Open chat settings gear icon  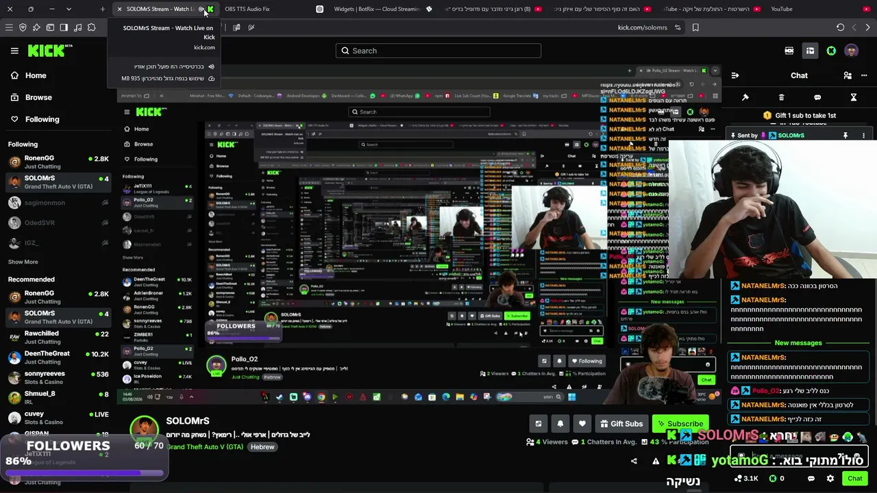pyautogui.click(x=830, y=479)
